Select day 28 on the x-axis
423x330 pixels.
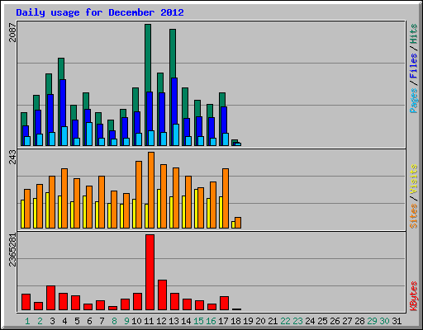point(359,321)
